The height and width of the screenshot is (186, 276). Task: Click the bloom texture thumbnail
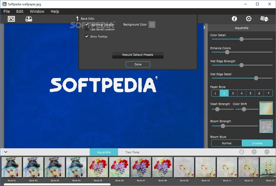[x=266, y=126]
